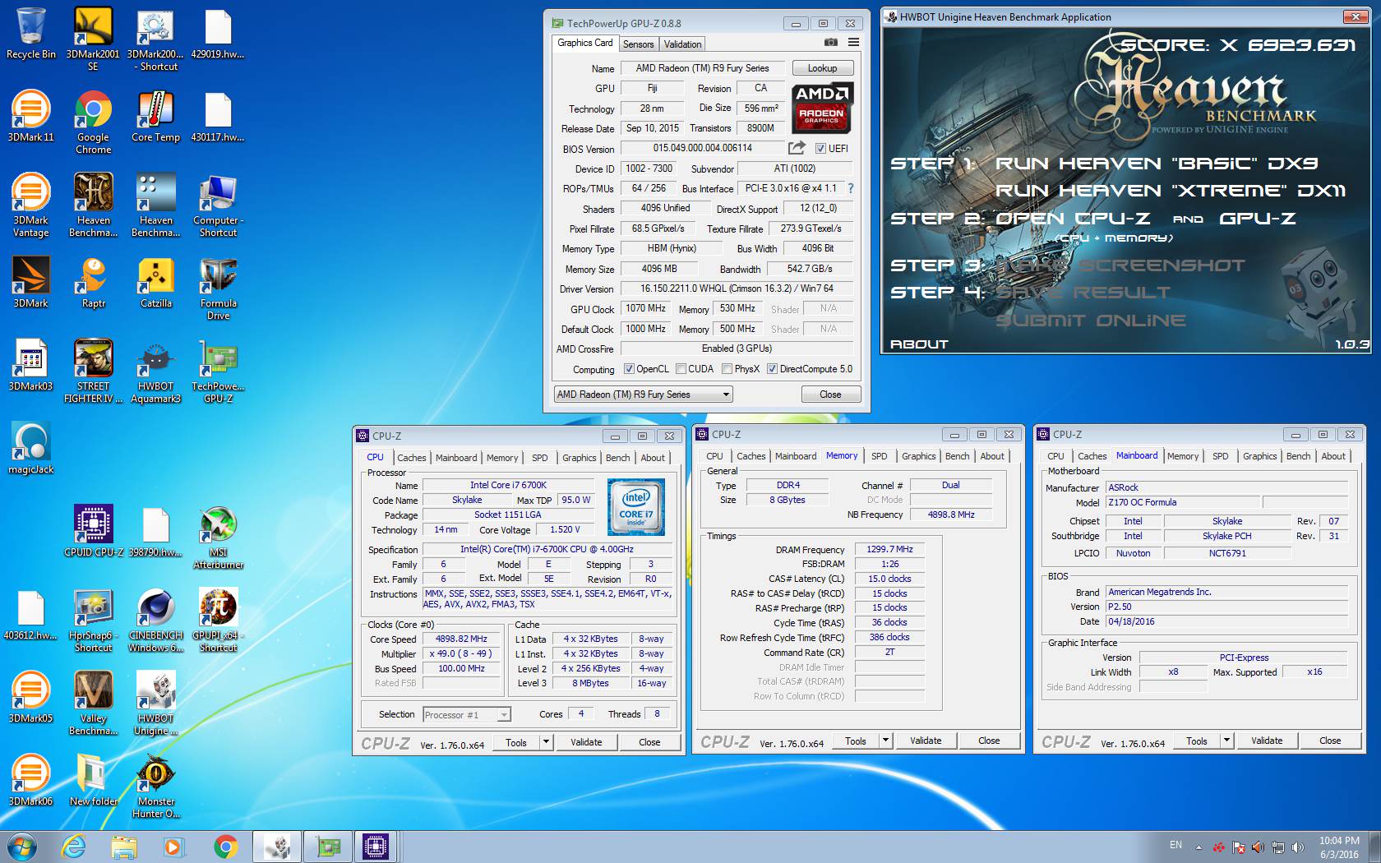Open TechPowerUp GPU-Z desktop icon
Screen dimensions: 1381x863
[218, 372]
